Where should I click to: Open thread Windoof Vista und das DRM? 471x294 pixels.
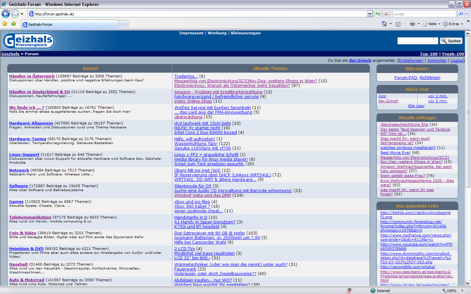pos(202,195)
